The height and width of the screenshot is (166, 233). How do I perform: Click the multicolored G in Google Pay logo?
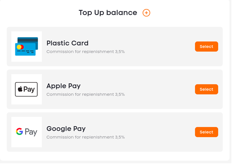[x=19, y=132]
